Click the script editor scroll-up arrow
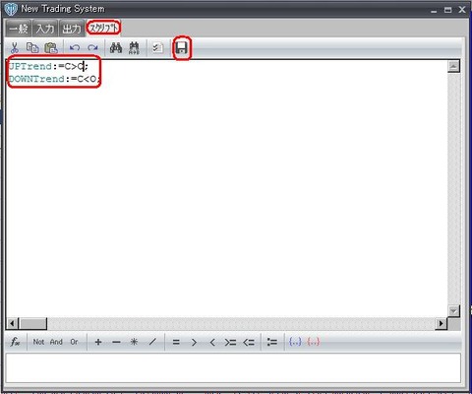 click(453, 66)
